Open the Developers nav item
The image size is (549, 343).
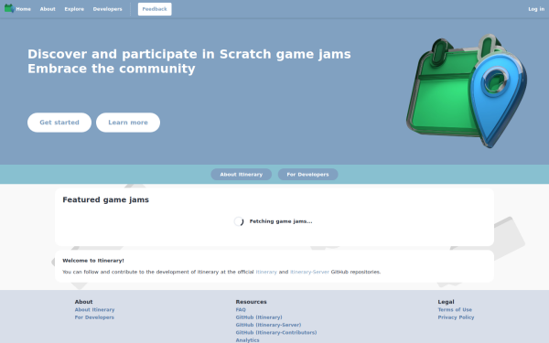107,9
